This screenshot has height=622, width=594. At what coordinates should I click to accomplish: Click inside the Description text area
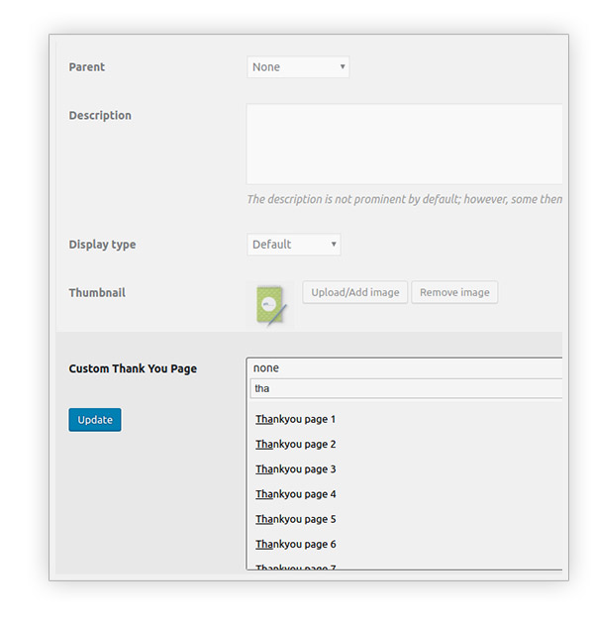coord(404,144)
